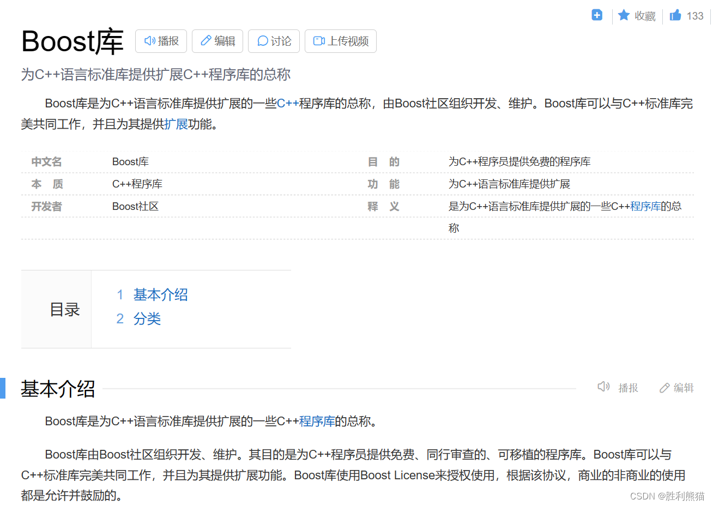Click the subtitle 为C++语言标准库提供扩展C++程序库的总称
The width and height of the screenshot is (713, 506).
coord(156,75)
